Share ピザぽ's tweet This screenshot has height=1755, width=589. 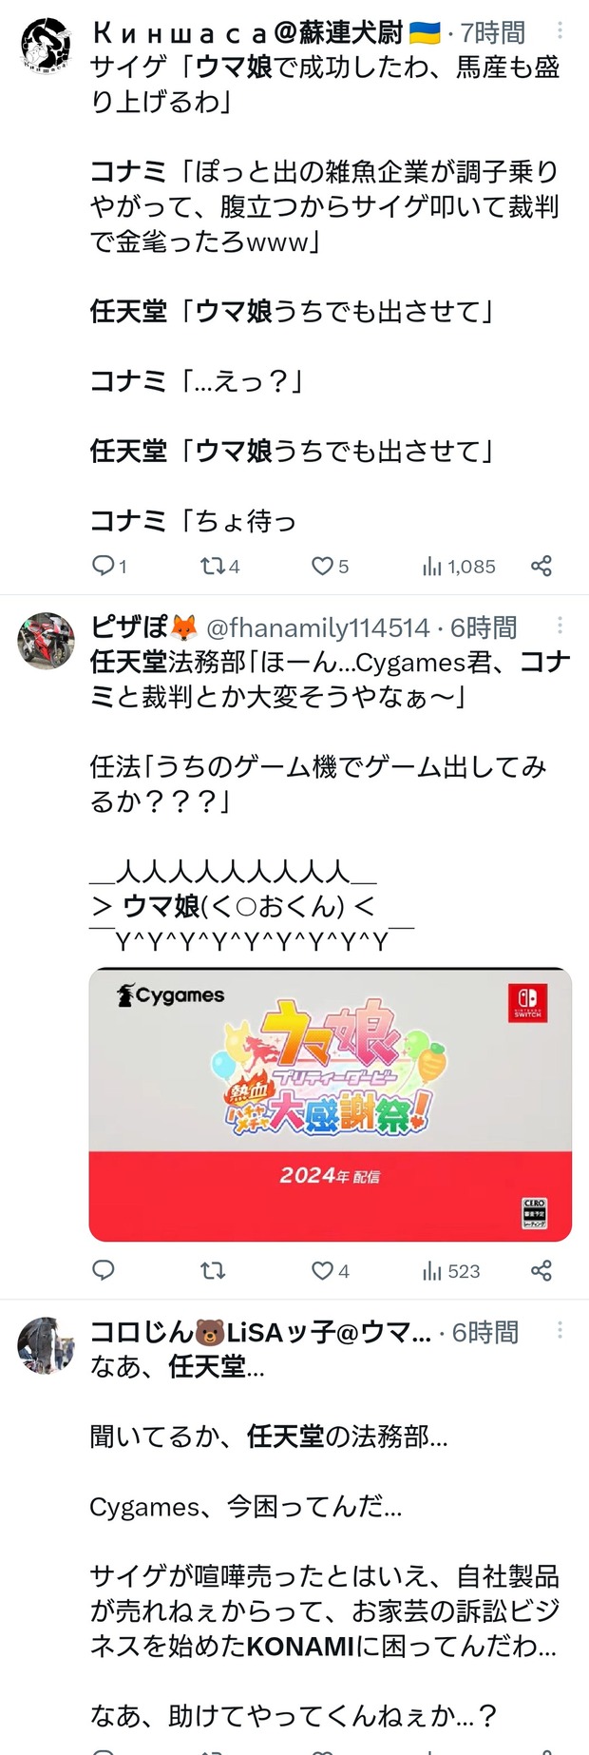[541, 1270]
